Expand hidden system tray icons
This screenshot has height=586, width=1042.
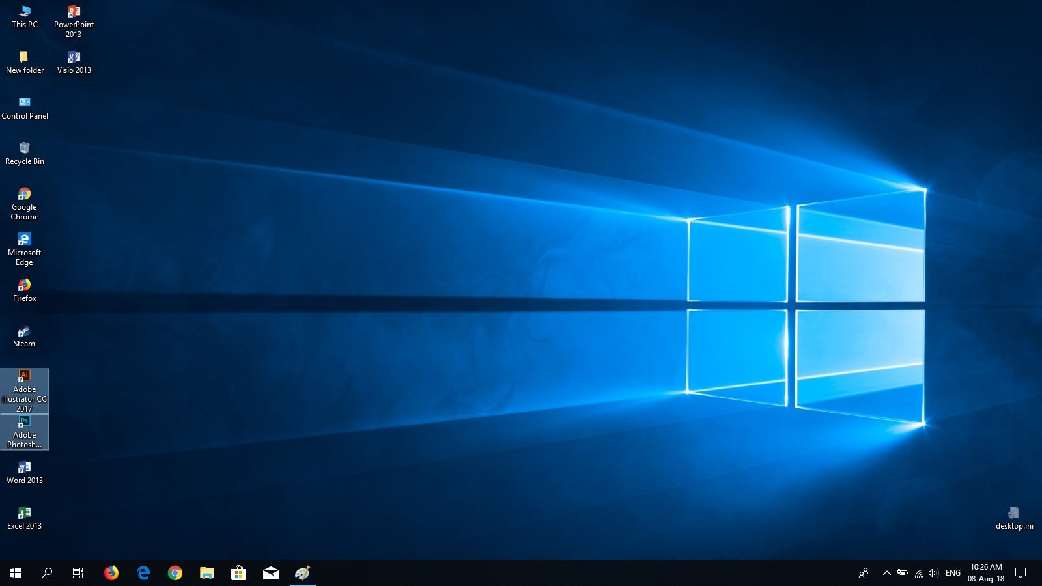(x=886, y=573)
